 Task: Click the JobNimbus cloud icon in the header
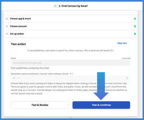pyautogui.click(x=56, y=6)
